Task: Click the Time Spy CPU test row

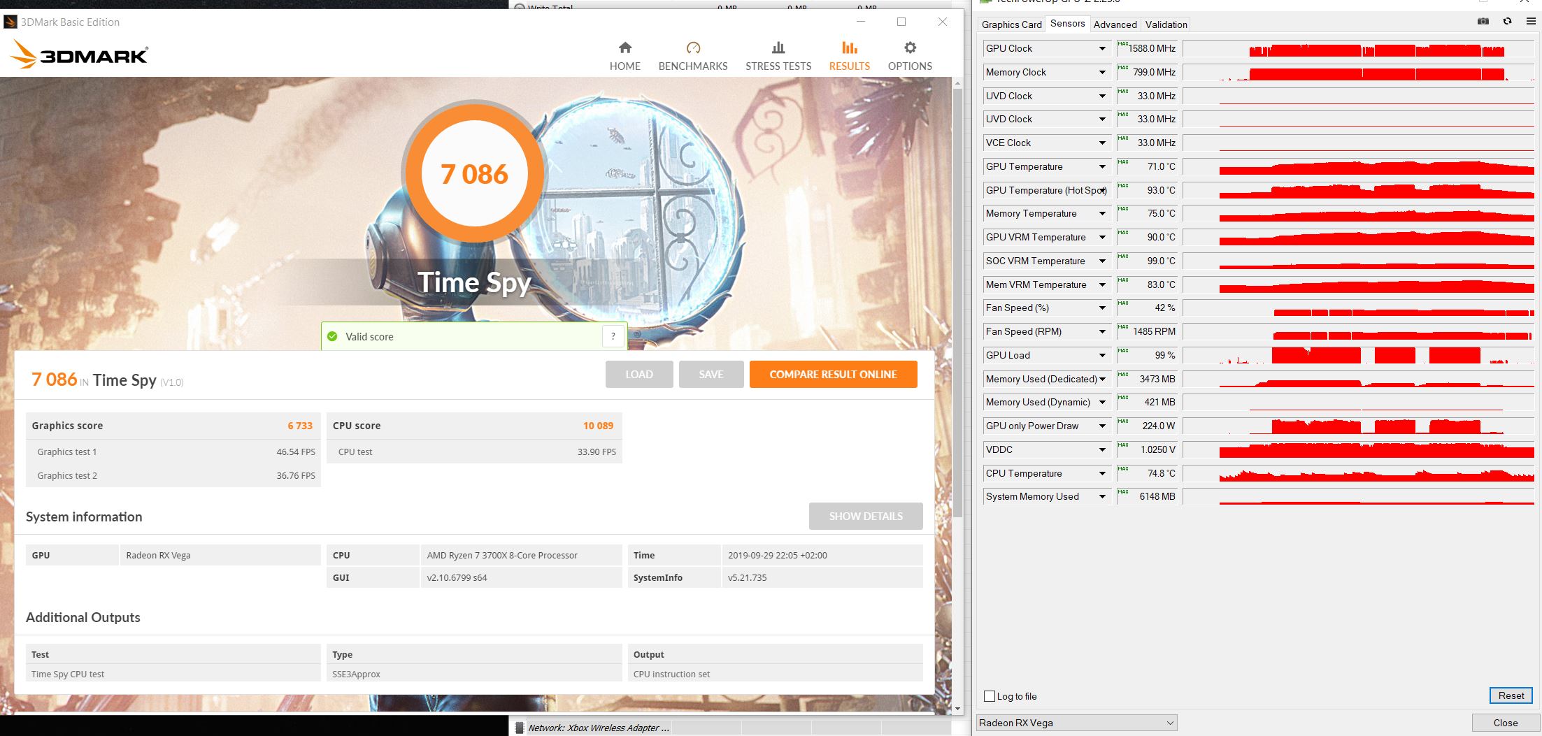Action: (x=173, y=674)
